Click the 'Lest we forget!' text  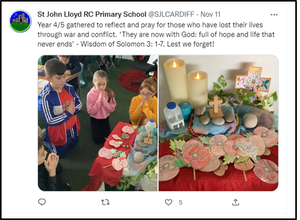tap(191, 44)
